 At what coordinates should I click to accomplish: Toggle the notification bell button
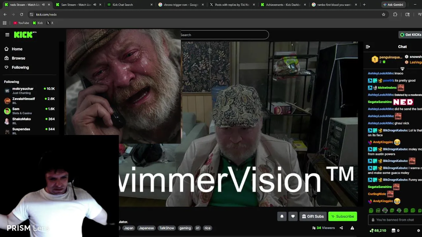click(282, 216)
